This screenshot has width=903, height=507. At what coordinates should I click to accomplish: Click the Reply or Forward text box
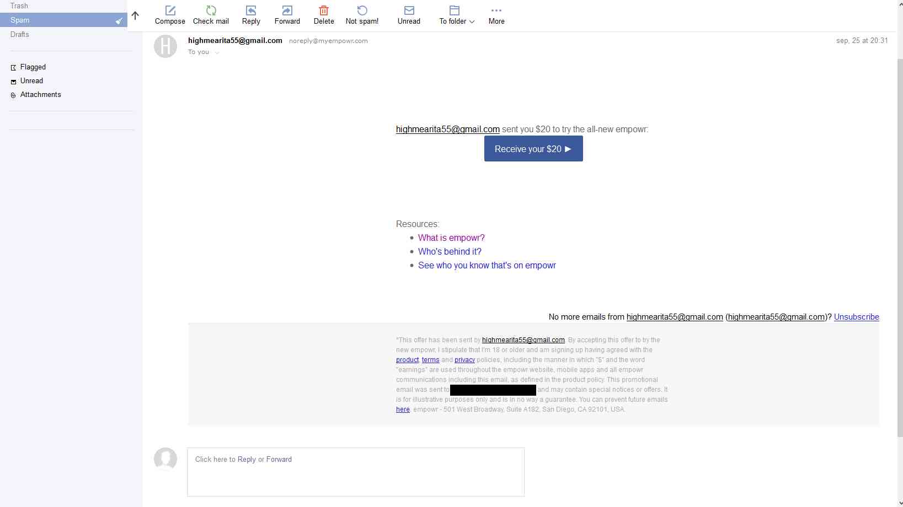pos(356,472)
